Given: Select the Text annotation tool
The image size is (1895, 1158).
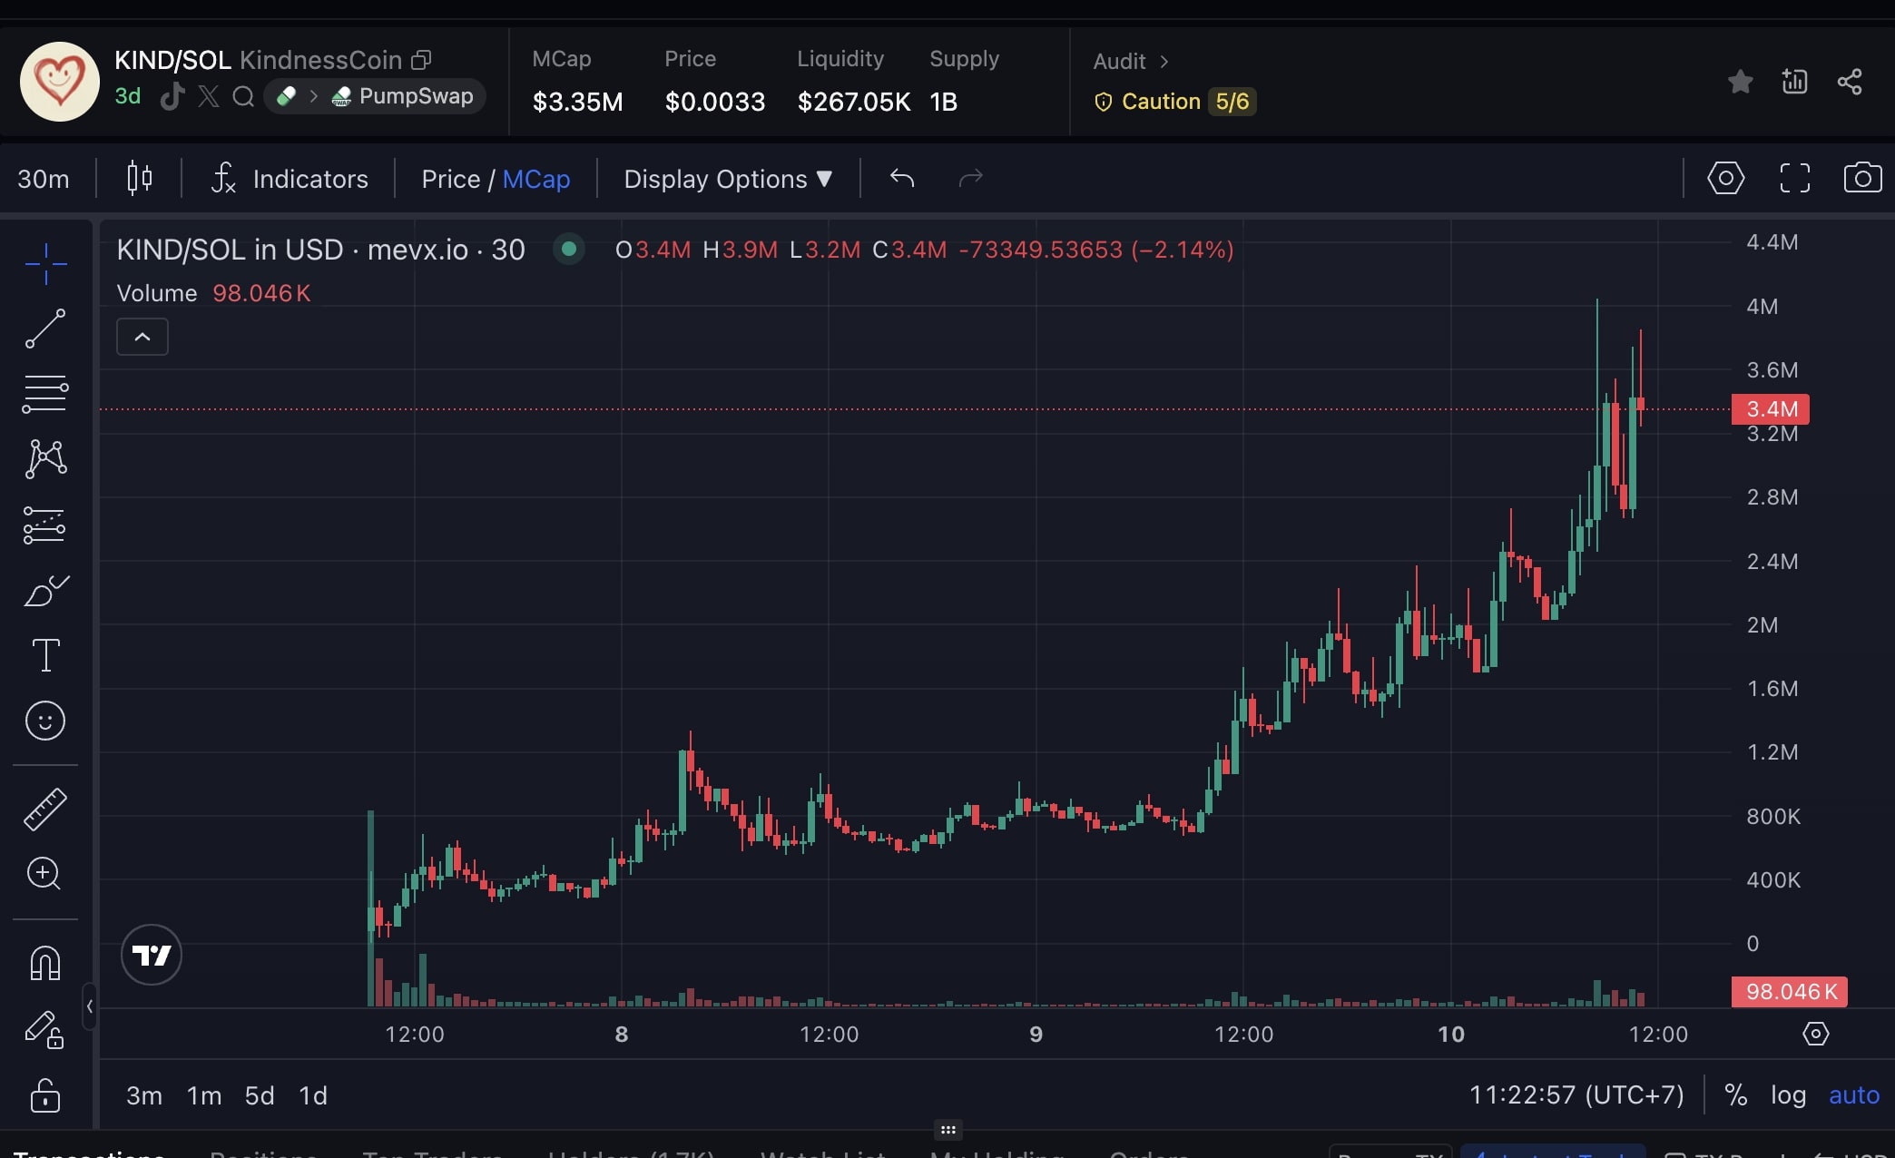Looking at the screenshot, I should (45, 655).
